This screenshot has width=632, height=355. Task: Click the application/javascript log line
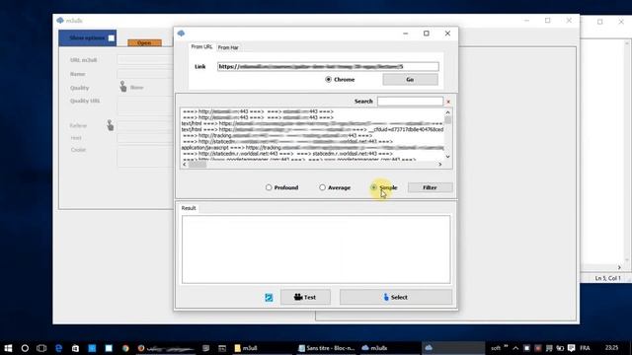312,148
